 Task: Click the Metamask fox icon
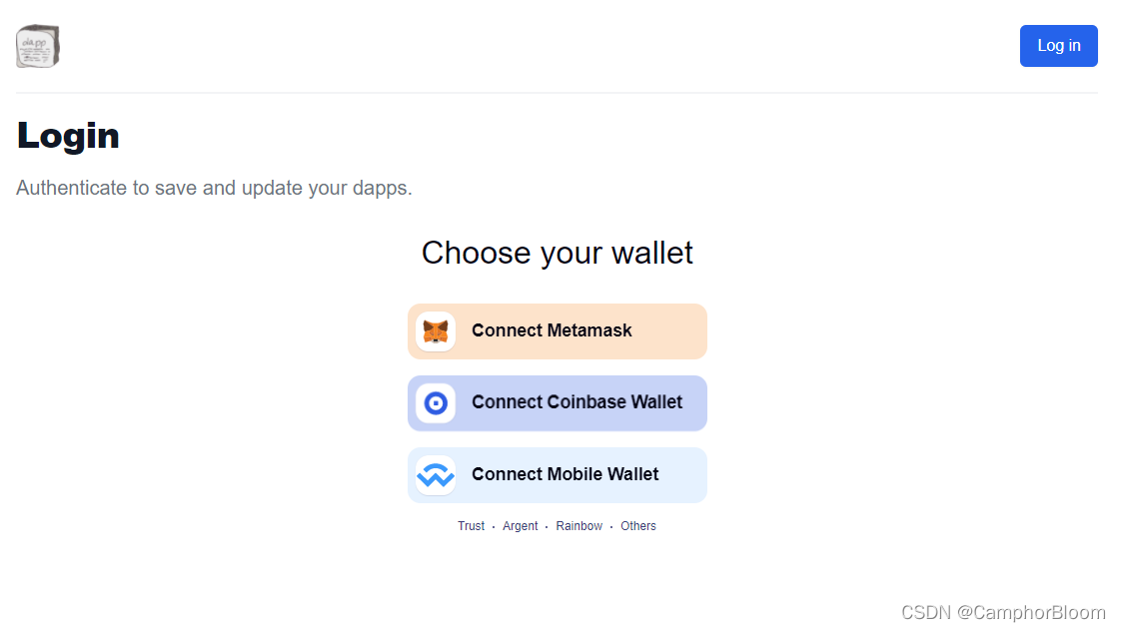pos(436,331)
